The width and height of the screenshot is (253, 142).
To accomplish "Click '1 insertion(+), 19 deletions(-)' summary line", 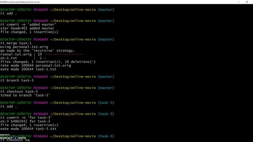I will [x=48, y=62].
